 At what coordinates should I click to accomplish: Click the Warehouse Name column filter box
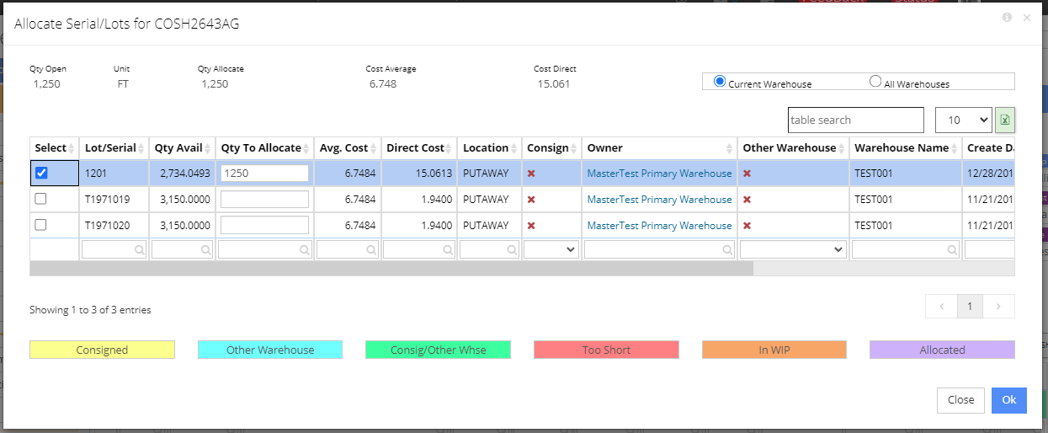point(906,249)
